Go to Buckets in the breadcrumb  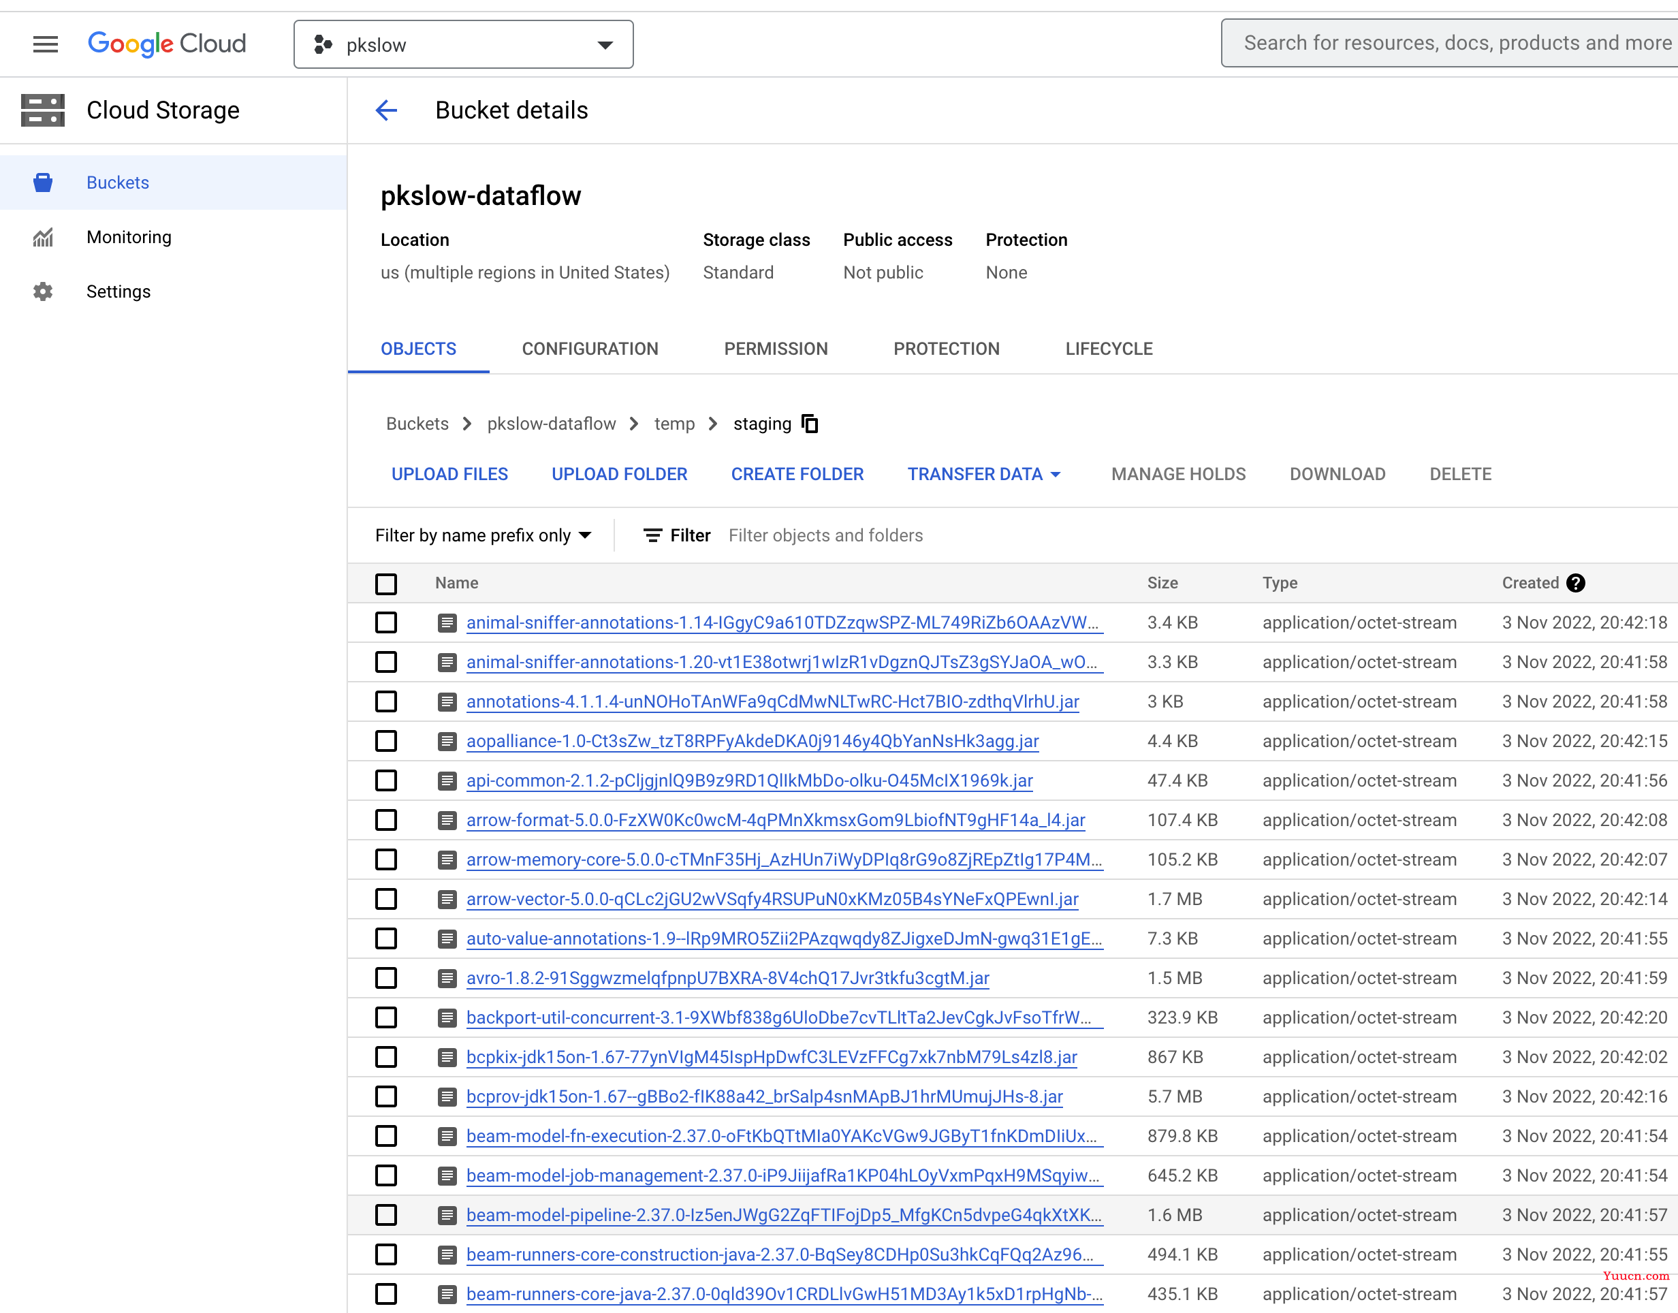click(417, 424)
